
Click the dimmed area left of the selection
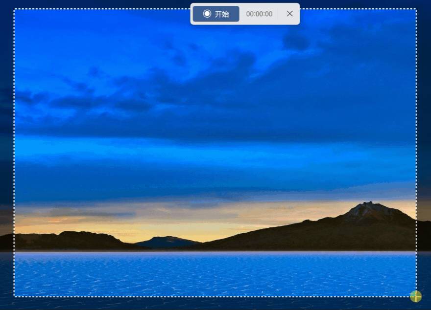point(7,154)
